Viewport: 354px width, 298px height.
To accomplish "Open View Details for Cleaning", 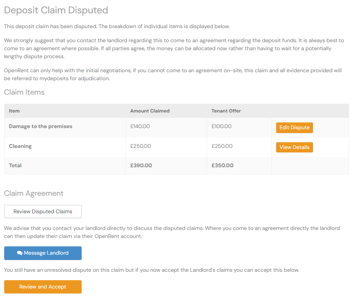I will 294,147.
